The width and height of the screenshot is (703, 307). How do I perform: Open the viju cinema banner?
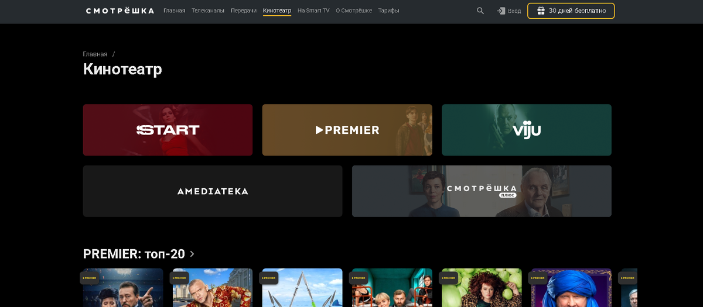pyautogui.click(x=527, y=130)
